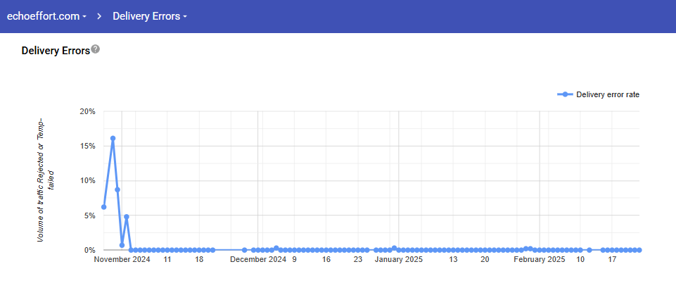Select the bump point just before January 2025
Image resolution: width=676 pixels, height=281 pixels.
tap(394, 248)
